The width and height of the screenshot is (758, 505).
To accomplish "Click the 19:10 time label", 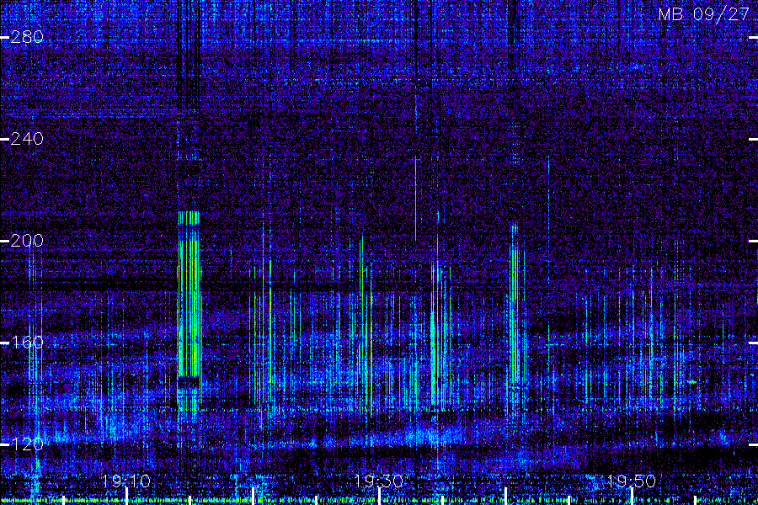I will coord(126,481).
